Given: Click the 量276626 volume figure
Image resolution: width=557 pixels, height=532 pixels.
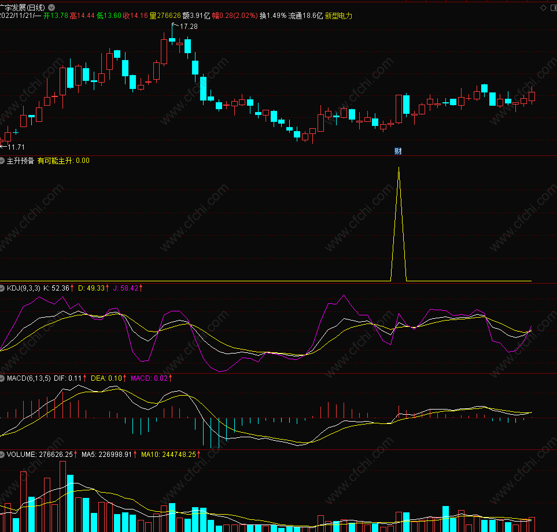Looking at the screenshot, I should (x=165, y=16).
